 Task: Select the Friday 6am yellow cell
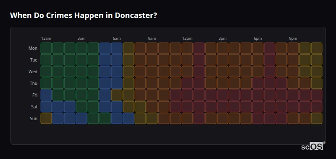tap(117, 95)
